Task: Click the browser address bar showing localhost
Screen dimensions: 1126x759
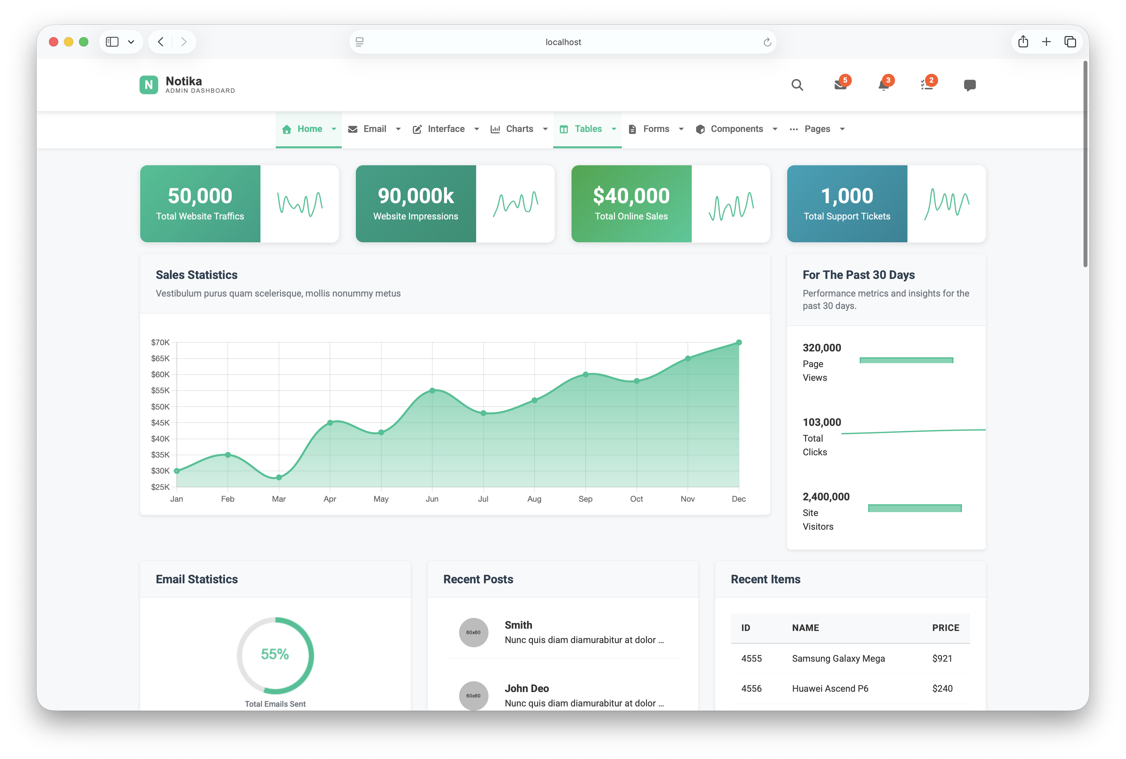Action: point(563,41)
